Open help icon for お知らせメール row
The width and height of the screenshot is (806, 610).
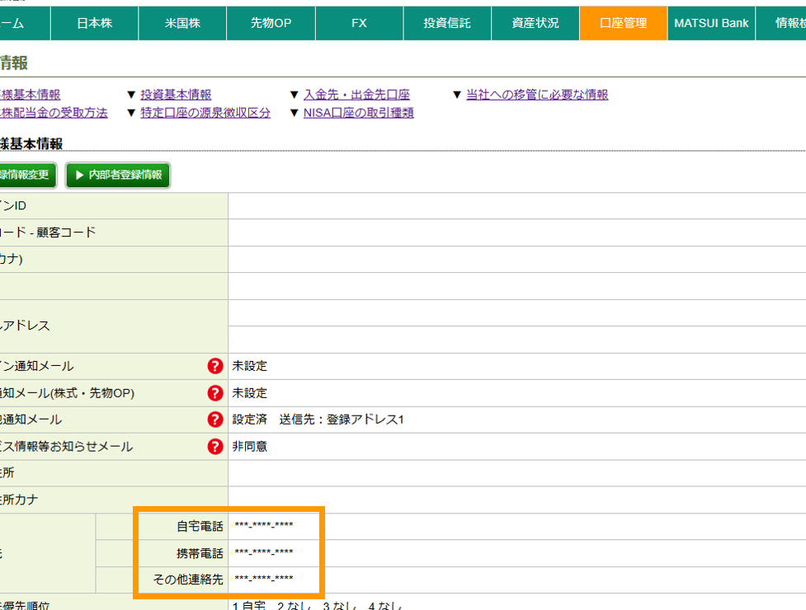pos(214,446)
